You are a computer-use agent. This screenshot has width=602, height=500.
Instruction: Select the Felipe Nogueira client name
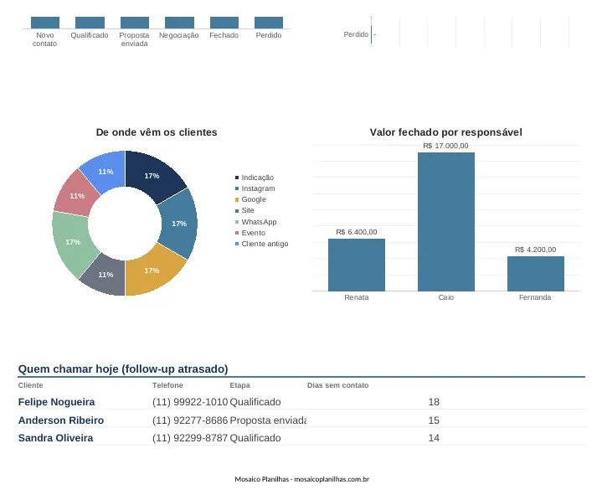click(x=56, y=402)
